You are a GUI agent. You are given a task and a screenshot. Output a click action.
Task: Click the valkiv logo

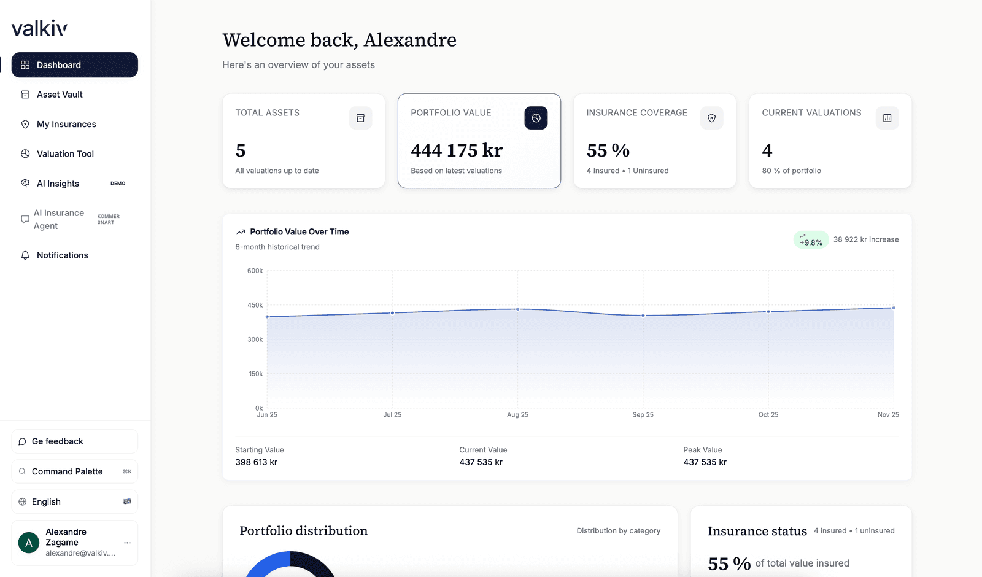tap(39, 28)
